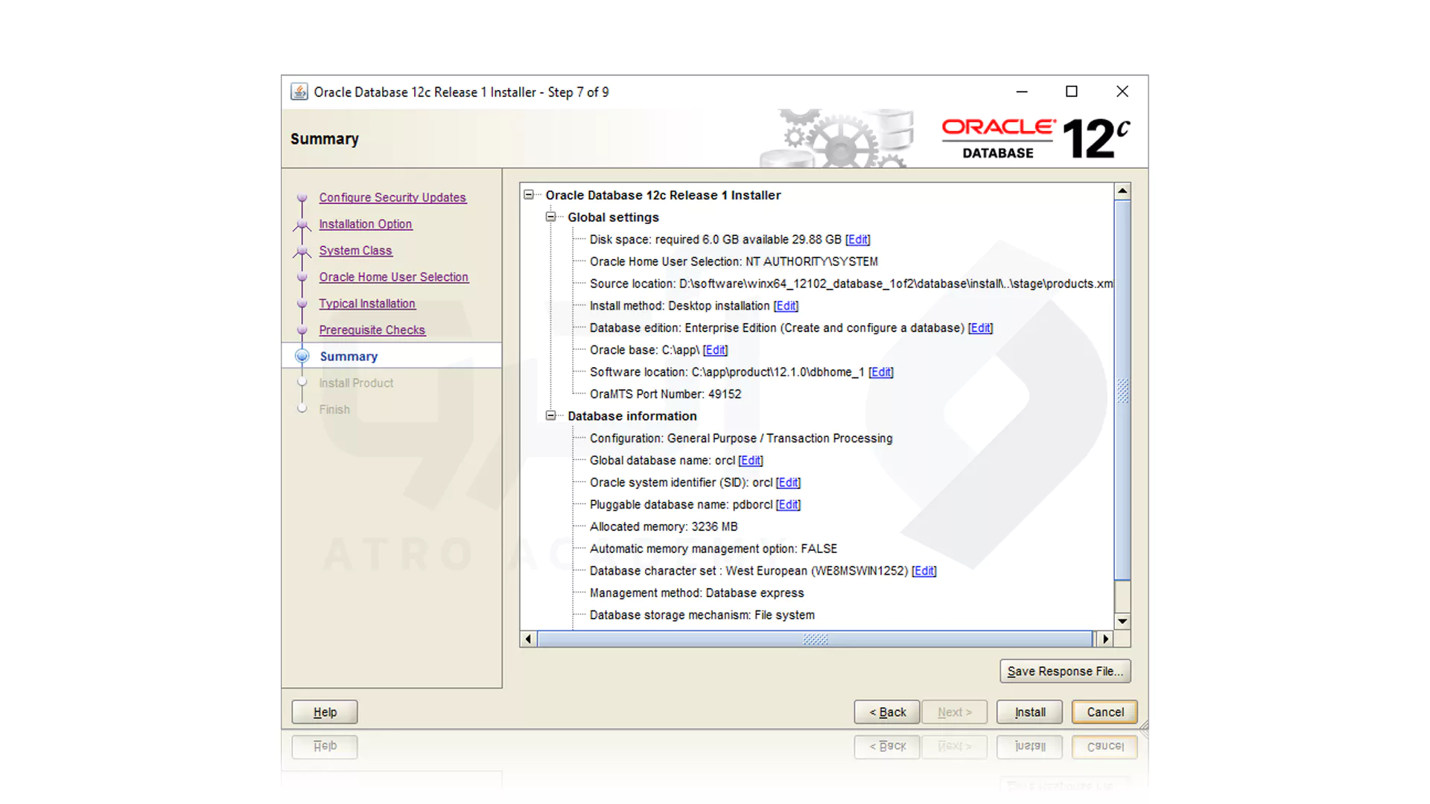Click the Finish step circle
Viewport: 1430px width, 804px height.
(302, 409)
